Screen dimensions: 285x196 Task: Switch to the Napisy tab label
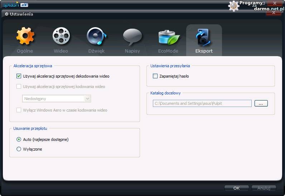[132, 51]
